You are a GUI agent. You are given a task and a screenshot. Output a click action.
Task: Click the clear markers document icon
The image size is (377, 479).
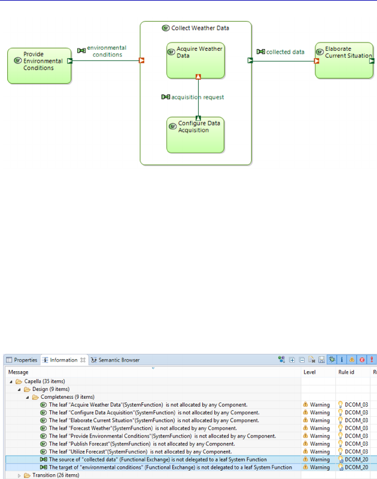pos(312,360)
